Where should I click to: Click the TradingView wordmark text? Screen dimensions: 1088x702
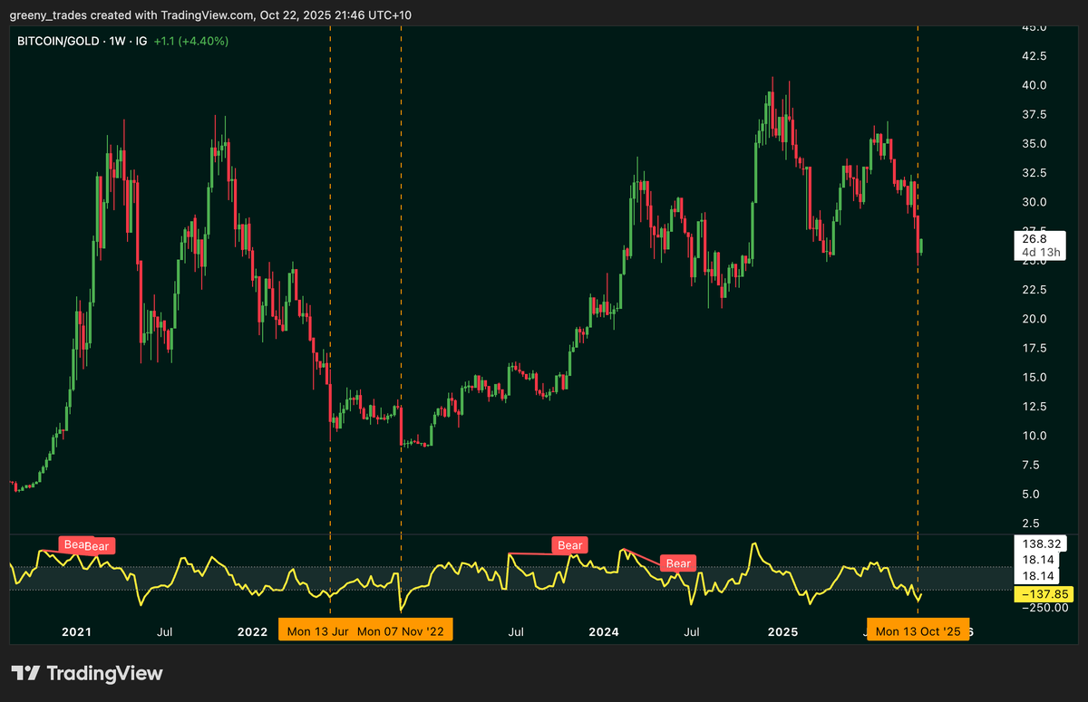coord(104,673)
